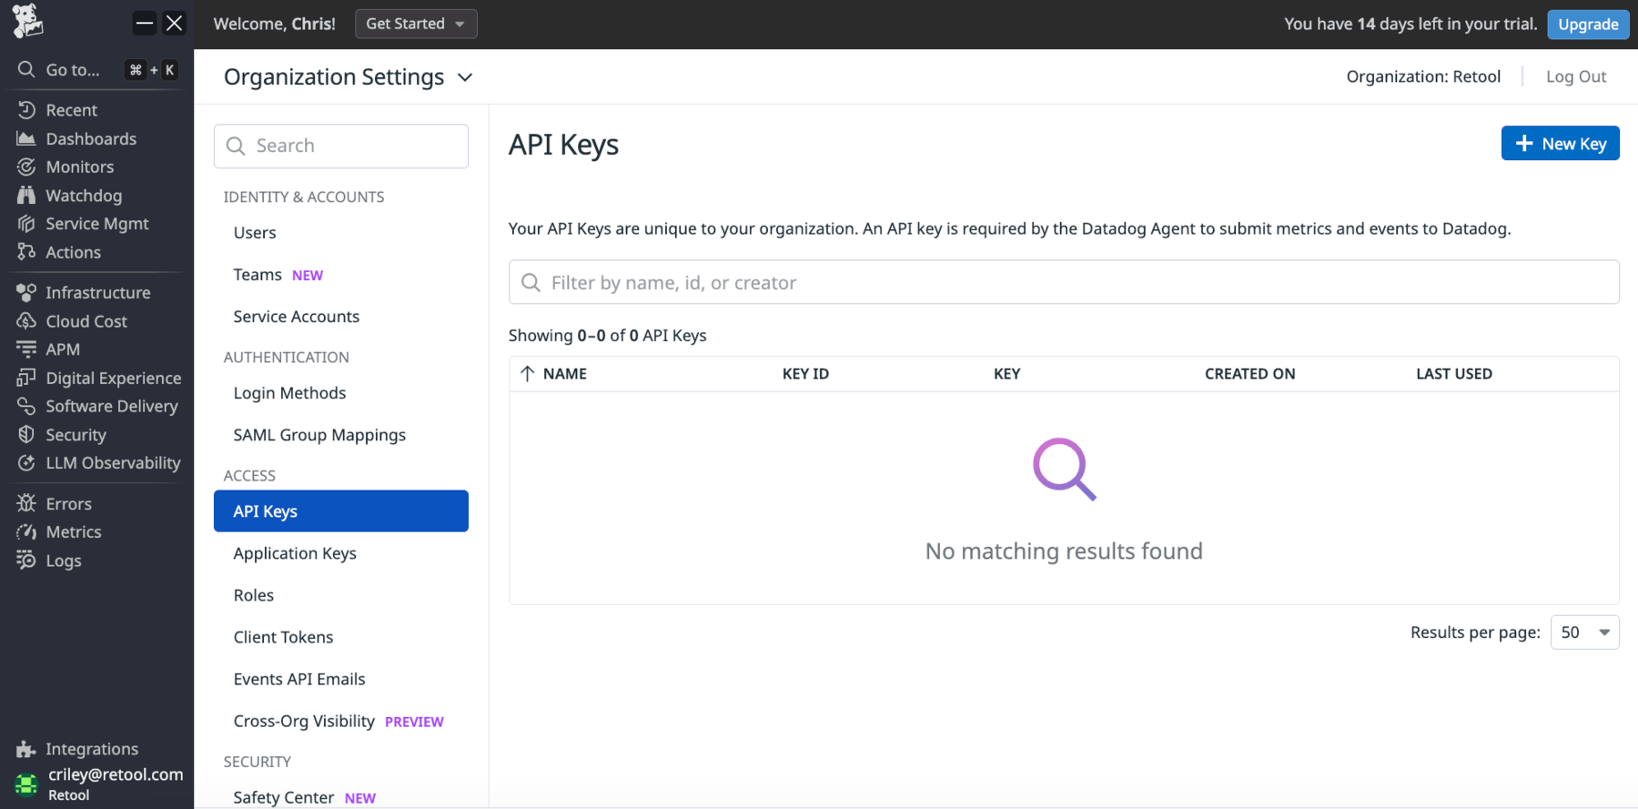
Task: Collapse the sidebar with the minimize icon
Action: tap(145, 24)
